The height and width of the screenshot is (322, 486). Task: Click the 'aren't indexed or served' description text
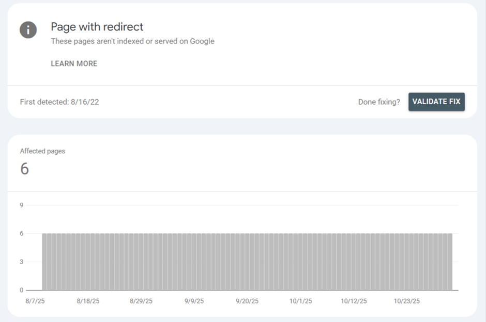[x=132, y=41]
